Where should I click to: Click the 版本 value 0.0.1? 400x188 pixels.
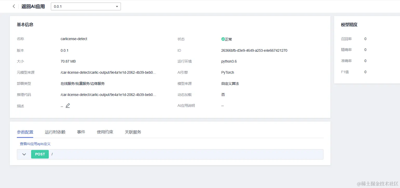(65, 50)
